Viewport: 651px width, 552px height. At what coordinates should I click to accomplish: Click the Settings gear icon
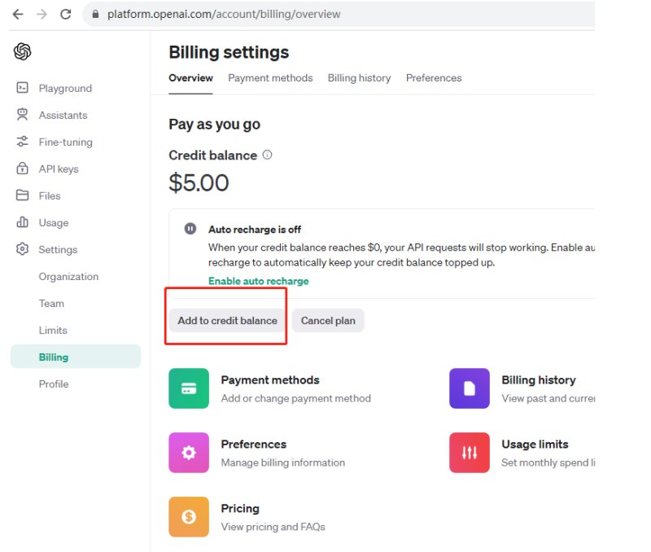tap(23, 249)
